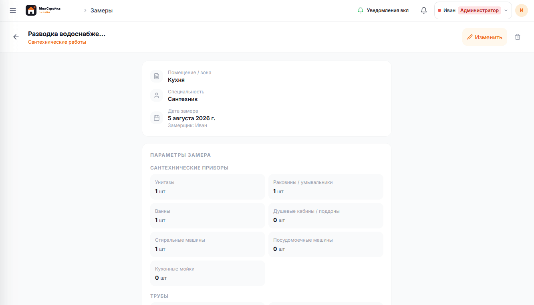
Task: Click the Стиральные машины parameter card
Action: click(208, 244)
